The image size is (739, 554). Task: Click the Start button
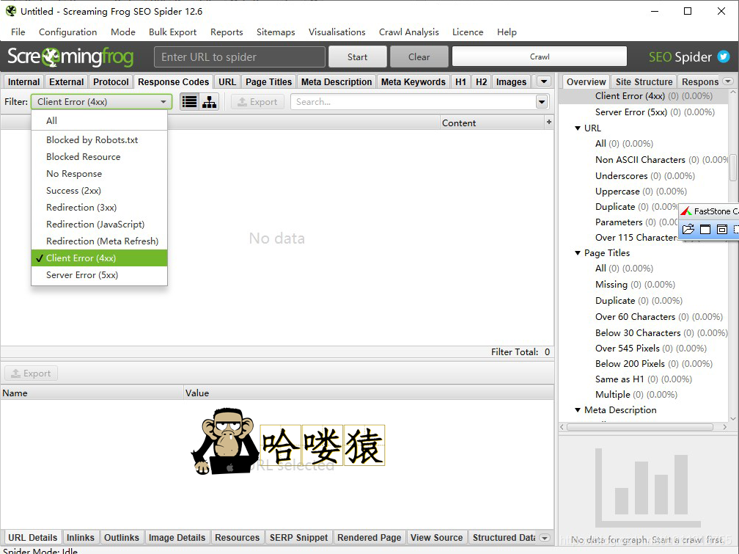point(357,56)
